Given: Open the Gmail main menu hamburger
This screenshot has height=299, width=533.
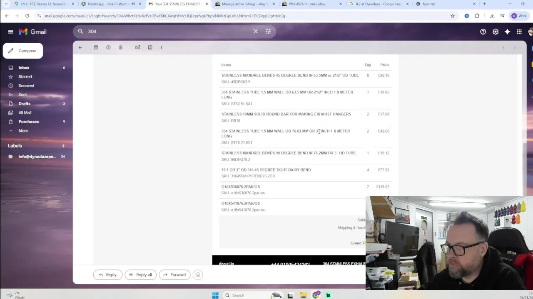Looking at the screenshot, I should pos(10,32).
